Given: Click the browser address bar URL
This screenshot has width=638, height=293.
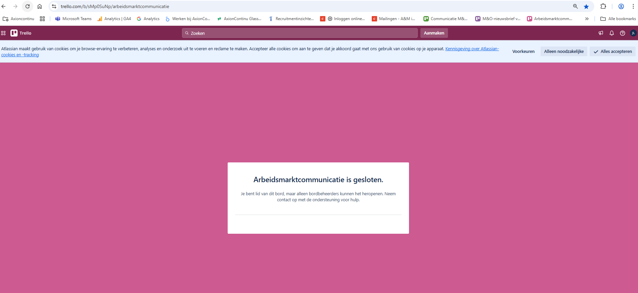Looking at the screenshot, I should [115, 6].
